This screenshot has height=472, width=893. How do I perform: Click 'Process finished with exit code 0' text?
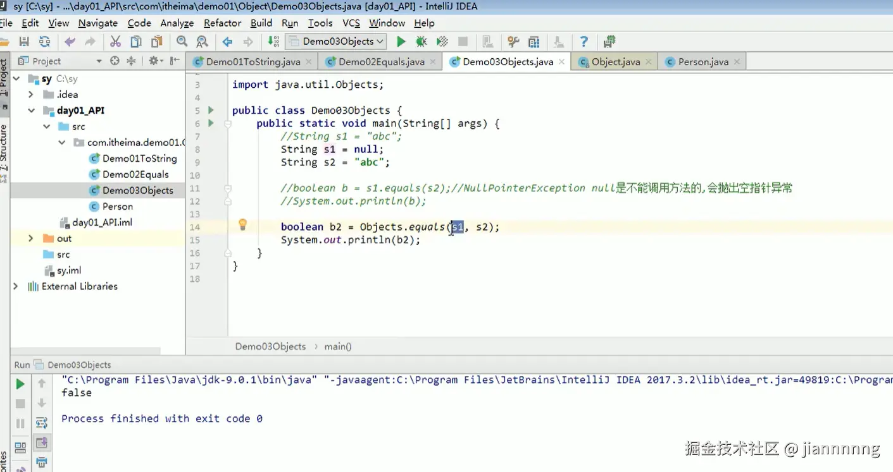click(162, 418)
